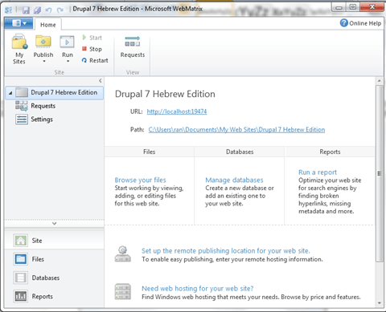Collapse the left navigation pane chevron
386x312 pixels.
click(101, 80)
